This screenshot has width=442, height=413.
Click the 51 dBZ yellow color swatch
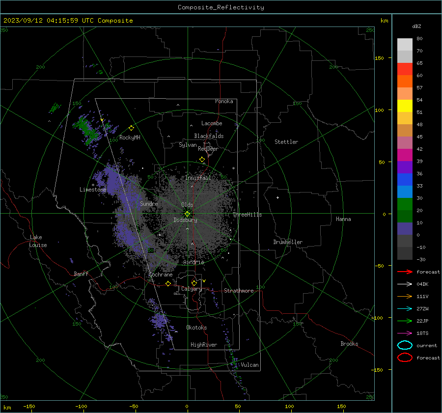tap(405, 106)
